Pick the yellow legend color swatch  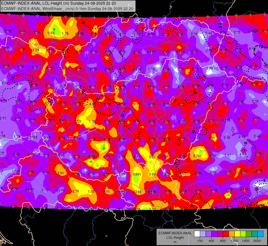pyautogui.click(x=237, y=234)
